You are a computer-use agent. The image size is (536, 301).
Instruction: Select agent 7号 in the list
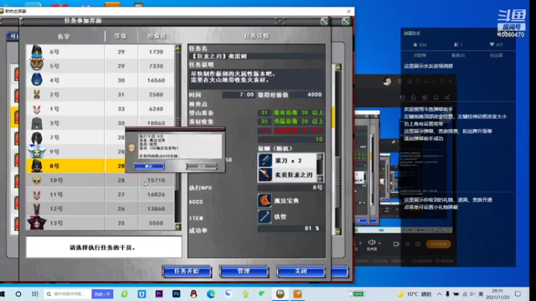pyautogui.click(x=37, y=138)
